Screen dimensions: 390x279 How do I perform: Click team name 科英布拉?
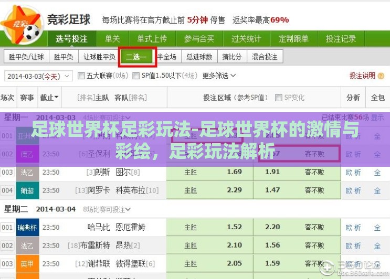[x=131, y=190]
